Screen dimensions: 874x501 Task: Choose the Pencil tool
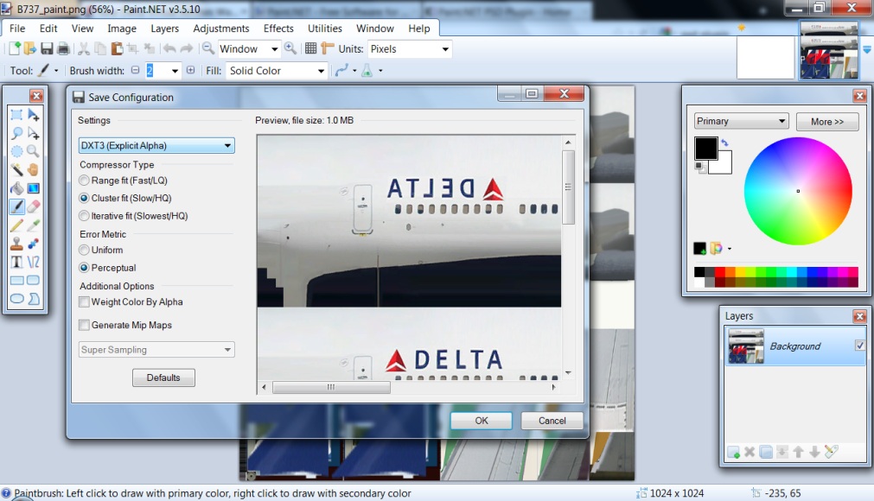click(16, 225)
